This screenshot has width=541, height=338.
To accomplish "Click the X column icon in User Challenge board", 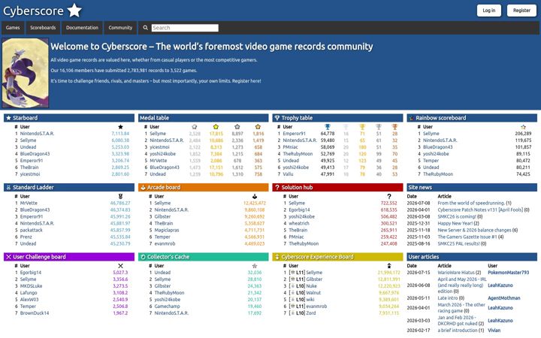I will click(120, 266).
